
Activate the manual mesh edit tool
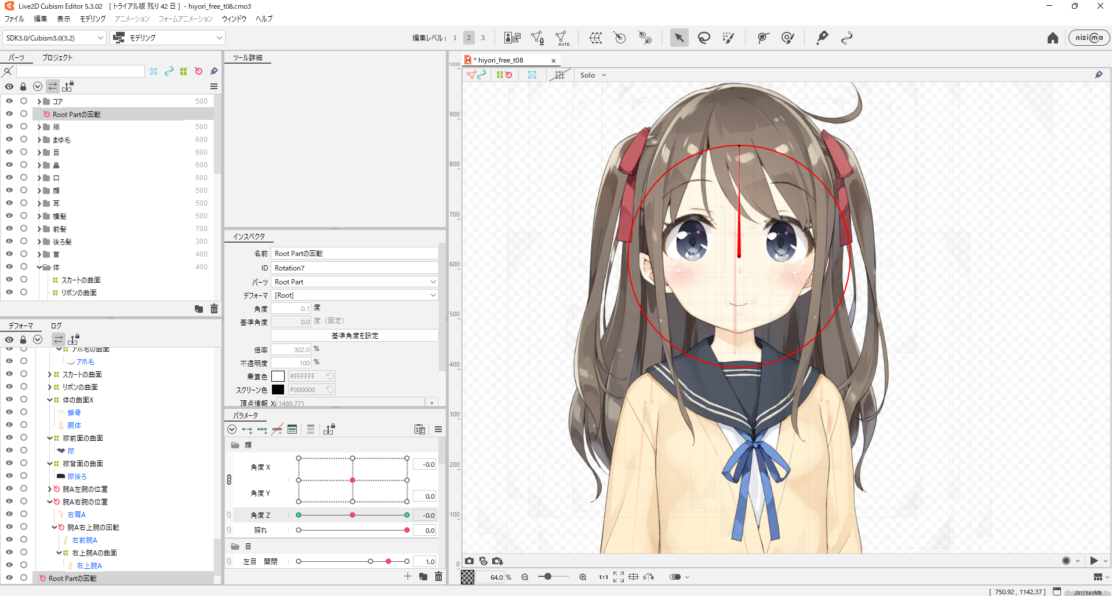coord(537,38)
